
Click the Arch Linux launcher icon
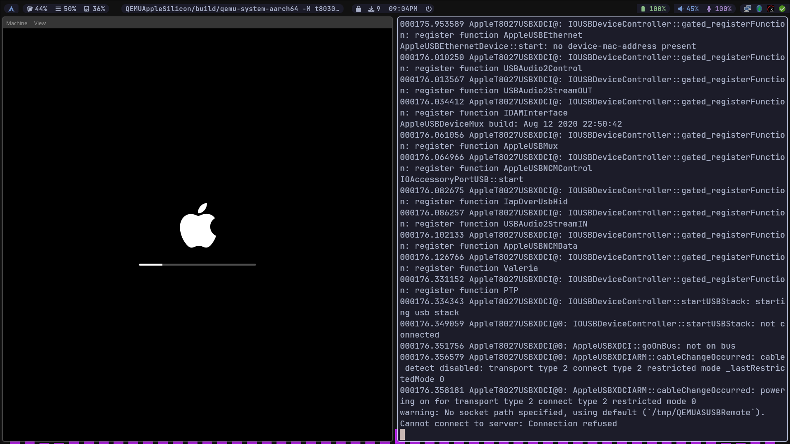[x=11, y=9]
